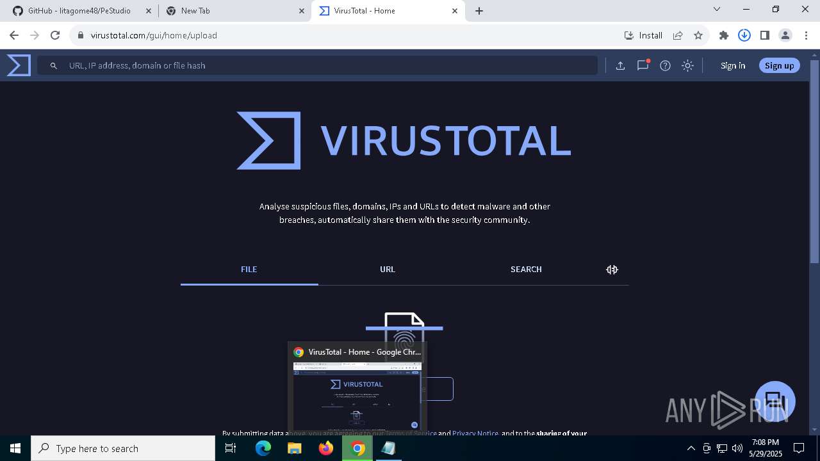Click the Chrome taskbar button

[357, 448]
